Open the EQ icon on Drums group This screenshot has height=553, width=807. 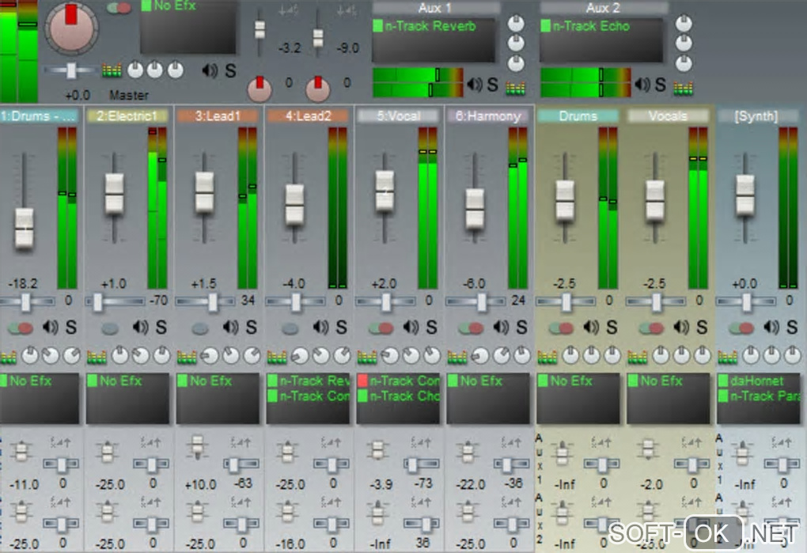547,356
